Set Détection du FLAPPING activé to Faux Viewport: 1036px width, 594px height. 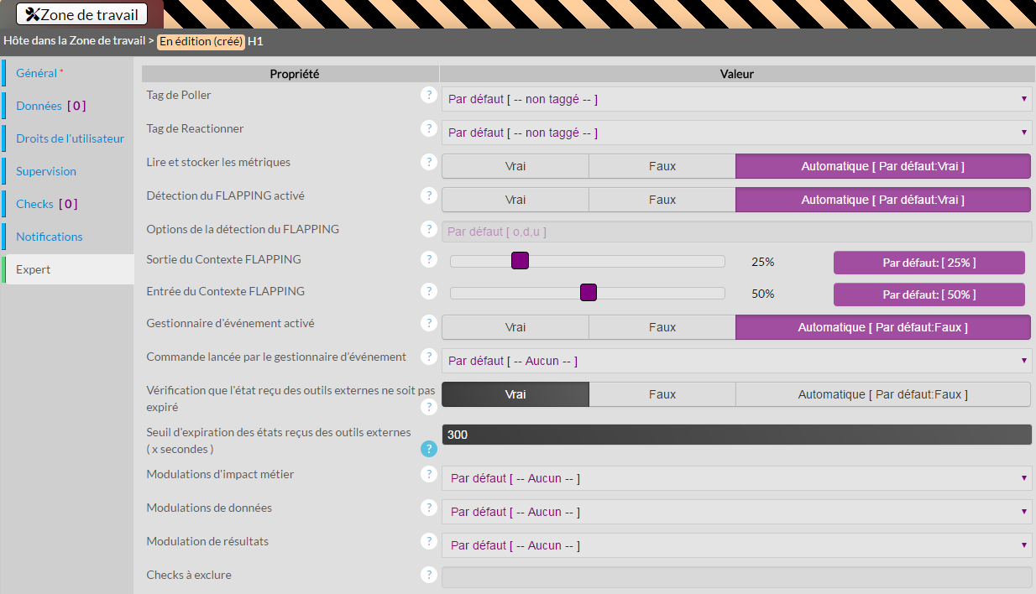(662, 200)
